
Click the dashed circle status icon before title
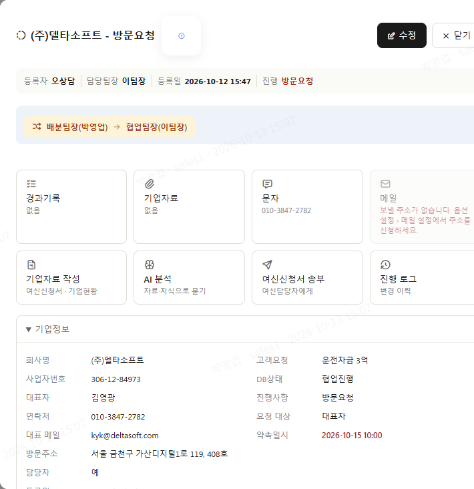21,35
